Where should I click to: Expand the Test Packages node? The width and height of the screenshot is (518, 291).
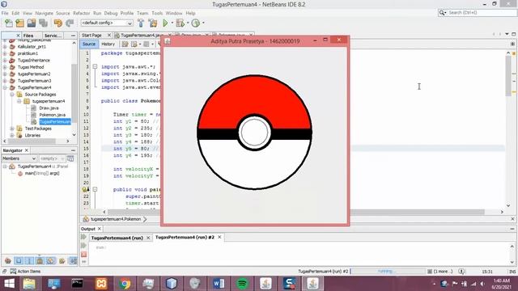point(12,129)
